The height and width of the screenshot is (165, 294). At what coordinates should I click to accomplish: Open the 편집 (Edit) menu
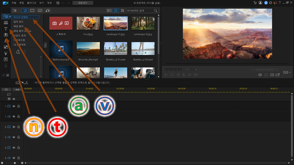22,3
